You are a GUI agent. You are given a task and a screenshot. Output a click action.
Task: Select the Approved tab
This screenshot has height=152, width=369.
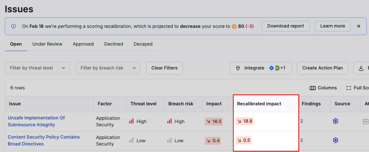click(x=83, y=44)
